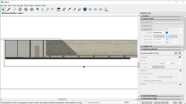Activate the Rectangle tool
Viewport: 186px width, 104px height.
tap(20, 10)
